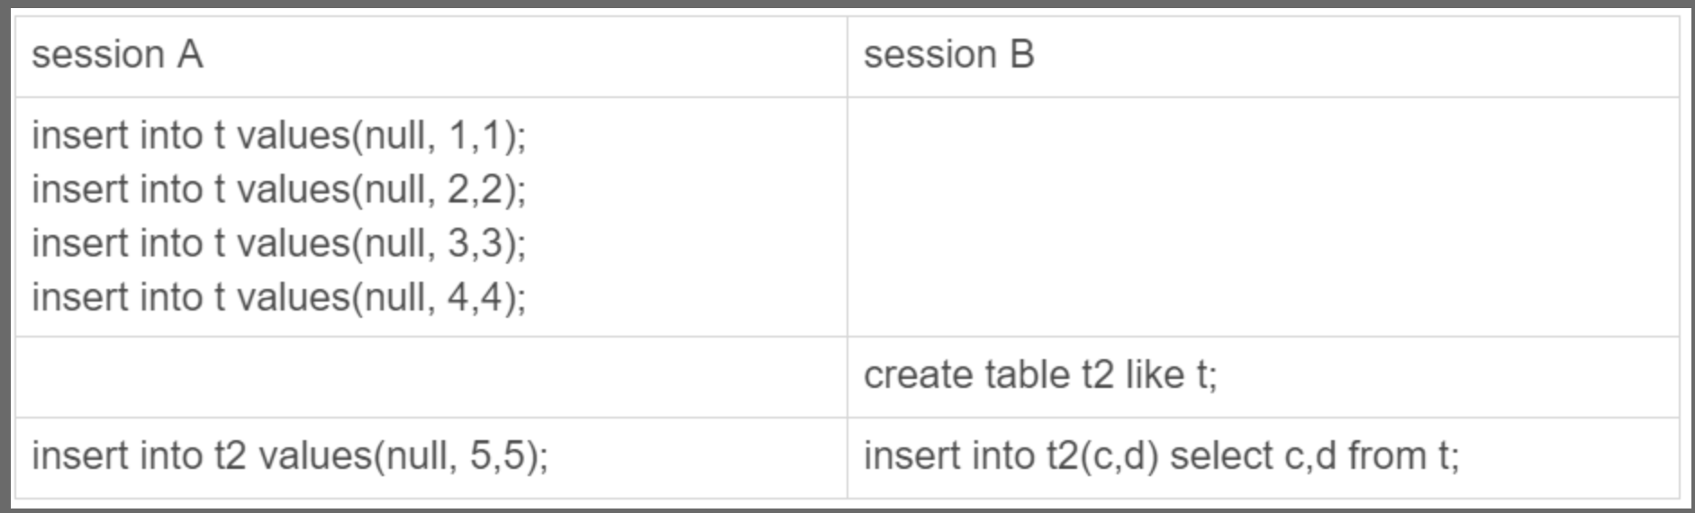Click the empty session A cell beside create table
Image resolution: width=1695 pixels, height=513 pixels.
tap(431, 377)
